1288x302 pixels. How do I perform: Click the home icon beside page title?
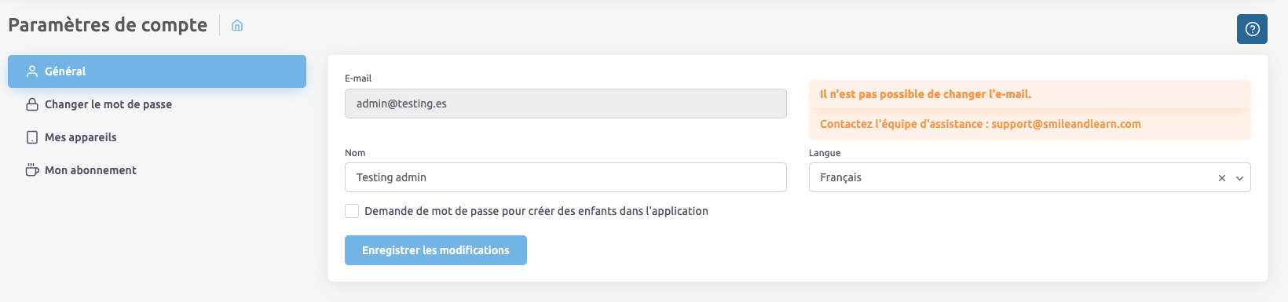click(x=237, y=26)
